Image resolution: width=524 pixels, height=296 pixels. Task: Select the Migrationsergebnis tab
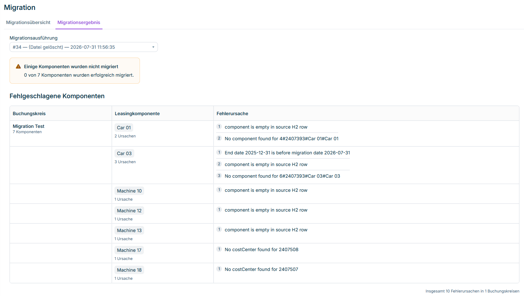[79, 22]
